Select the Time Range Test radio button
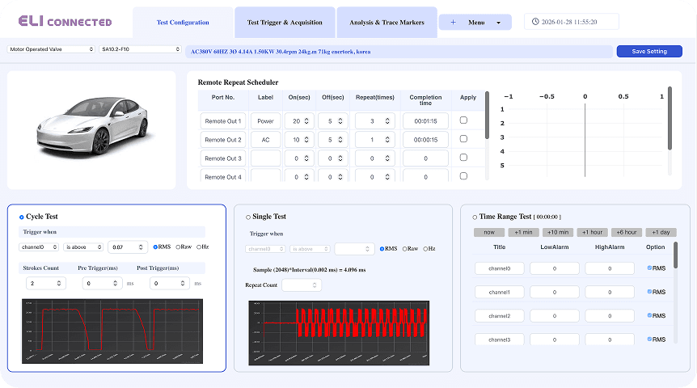This screenshot has height=388, width=697. (x=474, y=217)
